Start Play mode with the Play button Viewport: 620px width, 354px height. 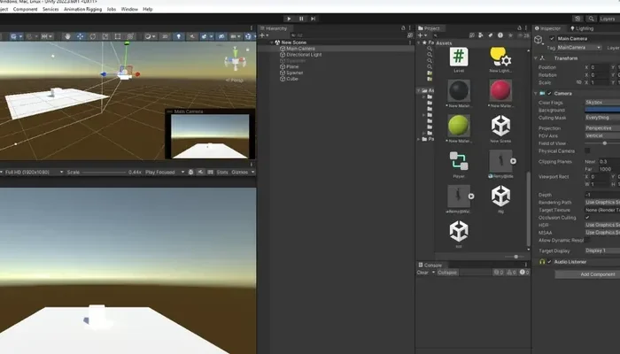coord(289,19)
